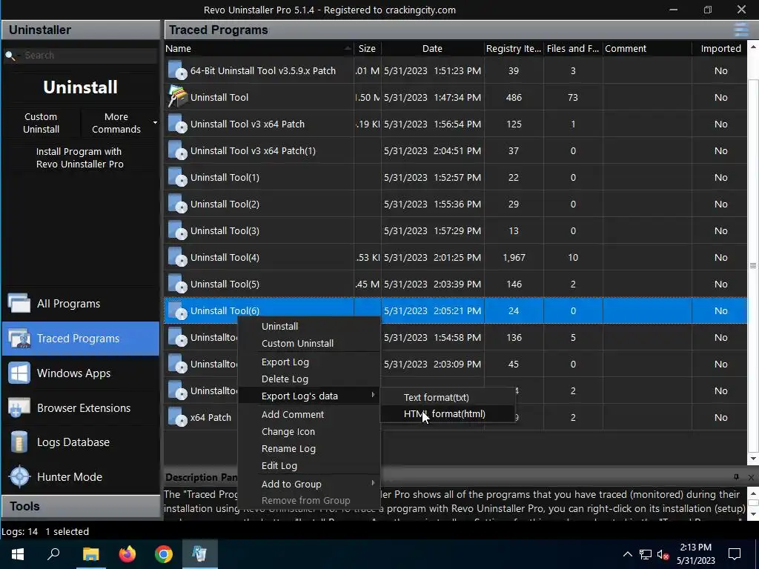The height and width of the screenshot is (569, 759).
Task: Sort the list by the Name column header
Action: (x=259, y=48)
